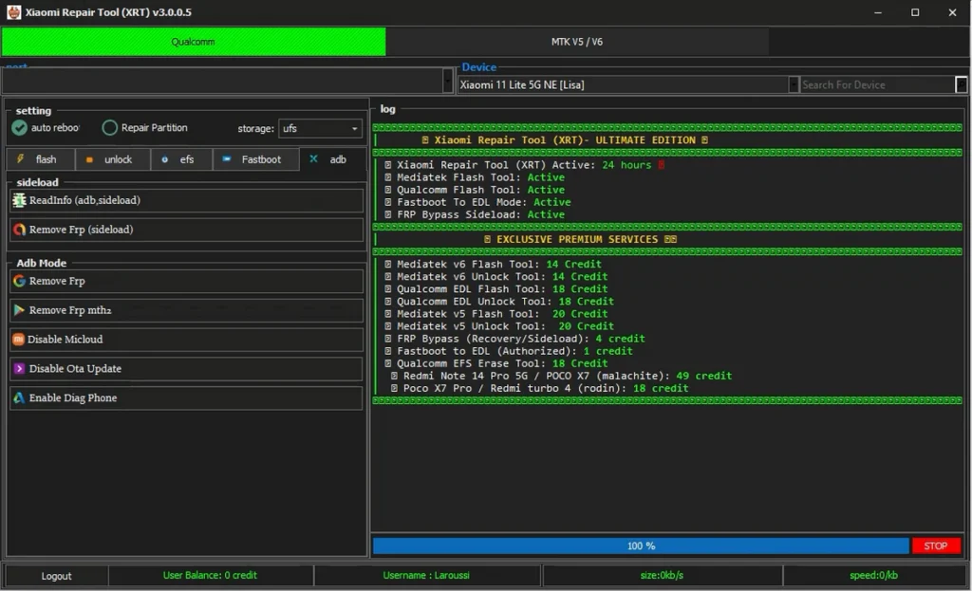Click the Play Store icon on Remove Frp mth2

point(19,311)
